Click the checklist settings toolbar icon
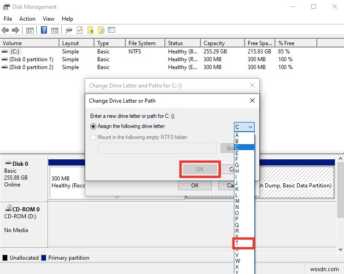344x274 pixels. [111, 30]
